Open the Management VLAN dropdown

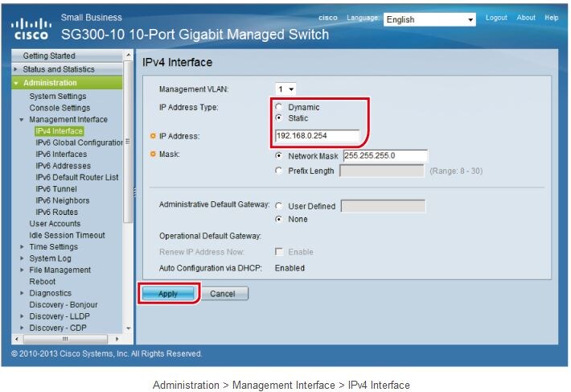285,89
